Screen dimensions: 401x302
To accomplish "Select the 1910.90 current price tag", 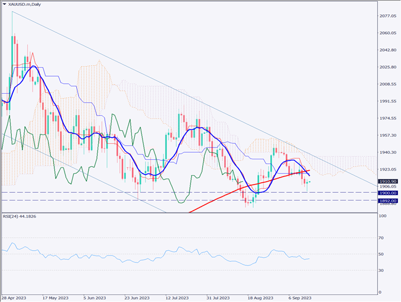I will click(x=388, y=181).
